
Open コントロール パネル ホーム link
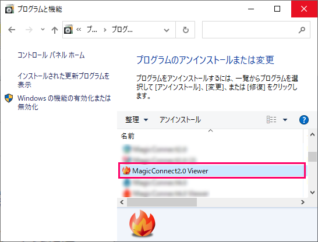(51, 55)
